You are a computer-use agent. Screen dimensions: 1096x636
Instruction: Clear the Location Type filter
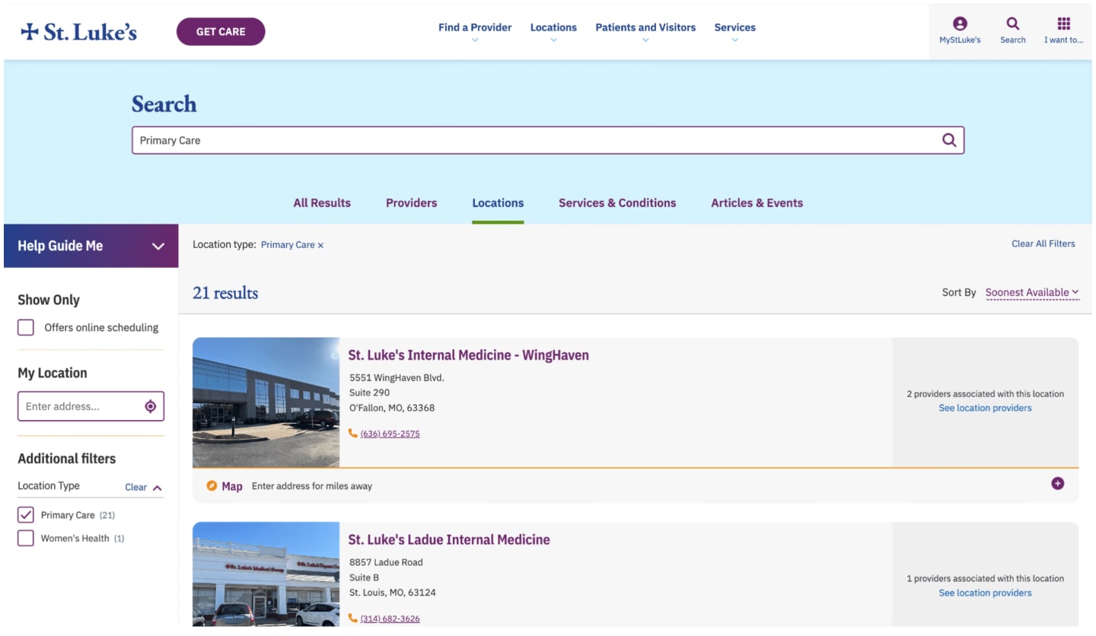pyautogui.click(x=135, y=488)
